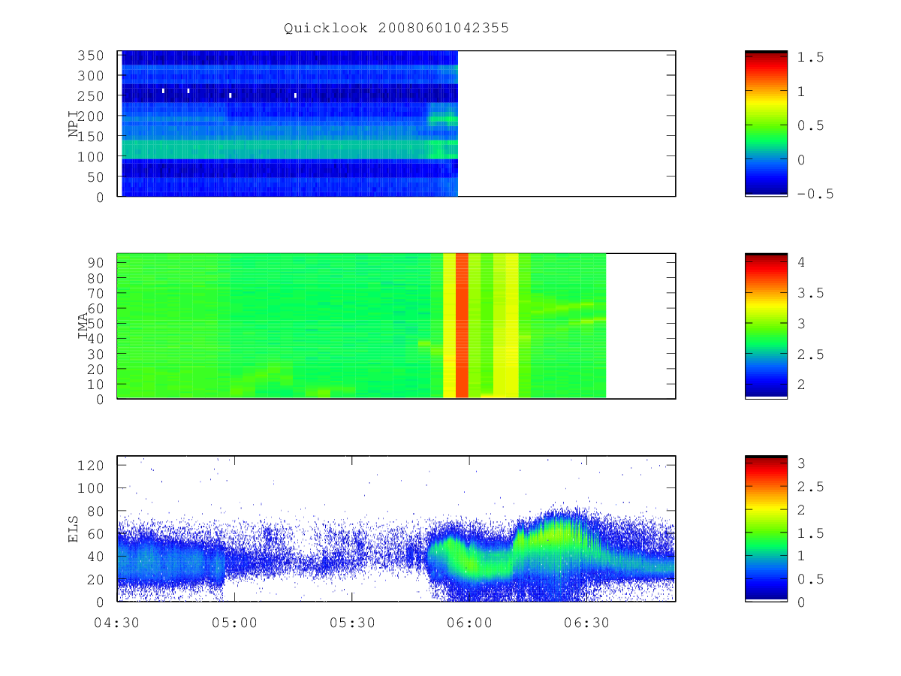Click the 4 label on IMA colorbar
Viewport: 901px width, 676px height.
click(x=802, y=262)
